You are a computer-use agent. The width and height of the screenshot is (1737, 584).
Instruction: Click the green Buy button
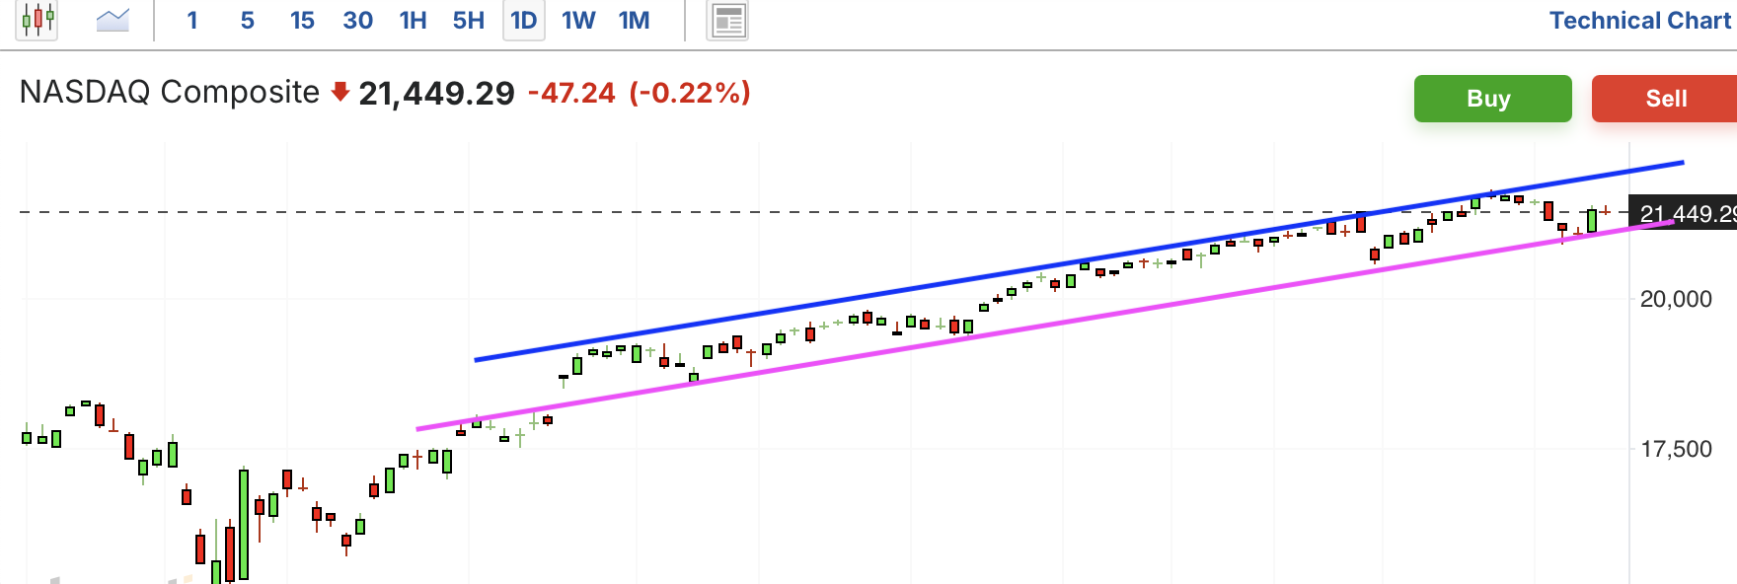1492,99
